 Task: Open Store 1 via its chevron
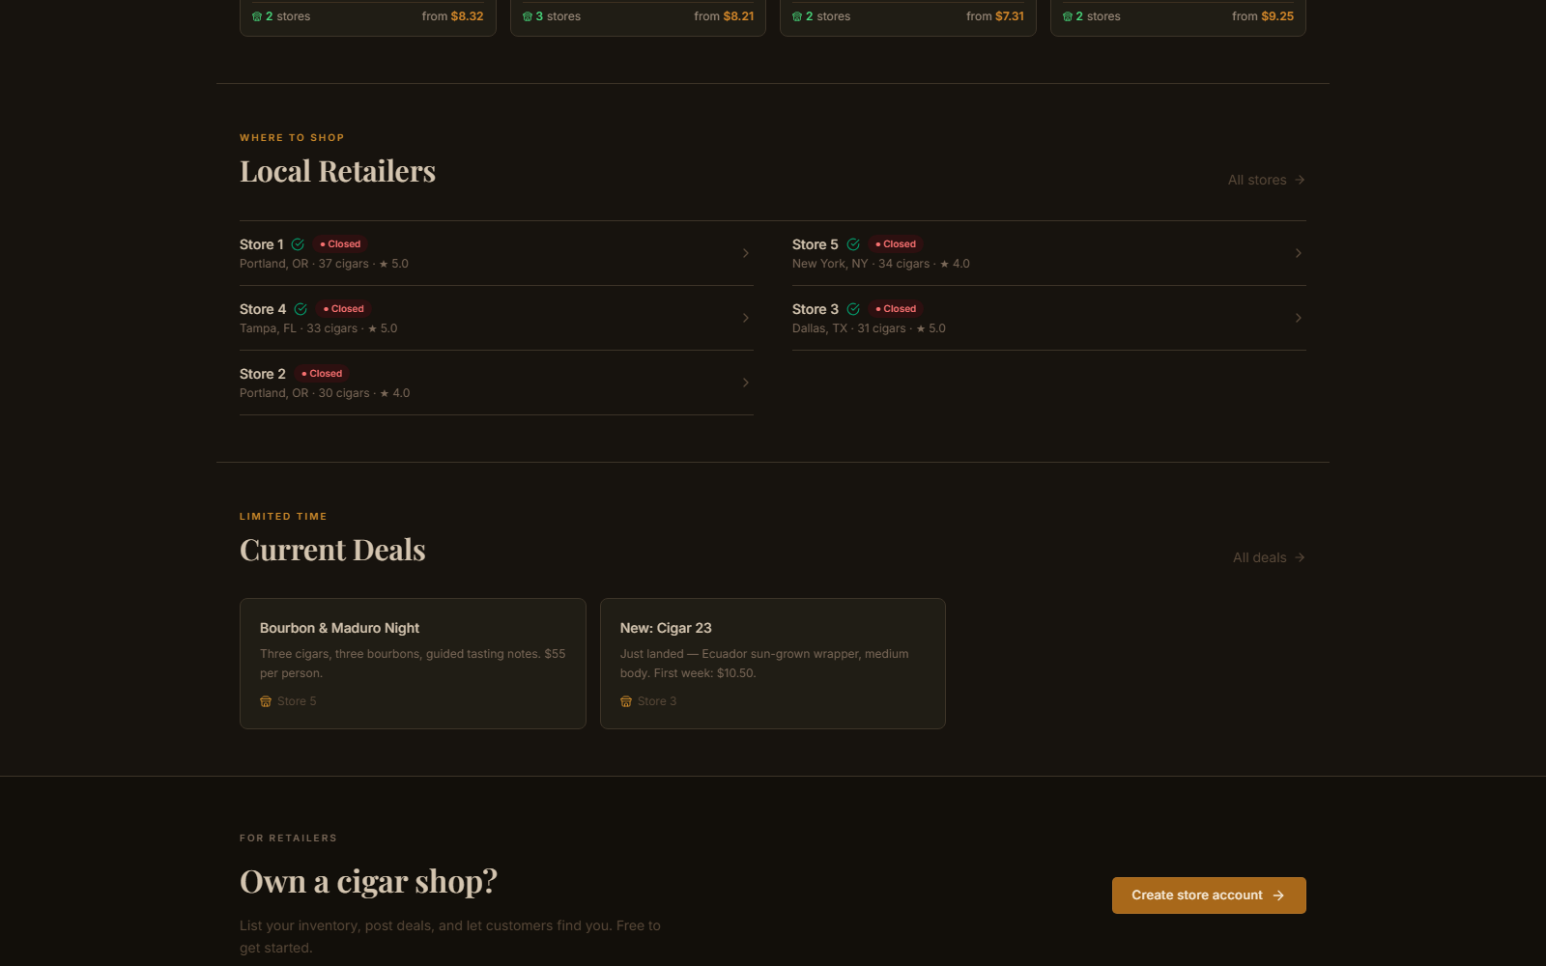tap(746, 253)
